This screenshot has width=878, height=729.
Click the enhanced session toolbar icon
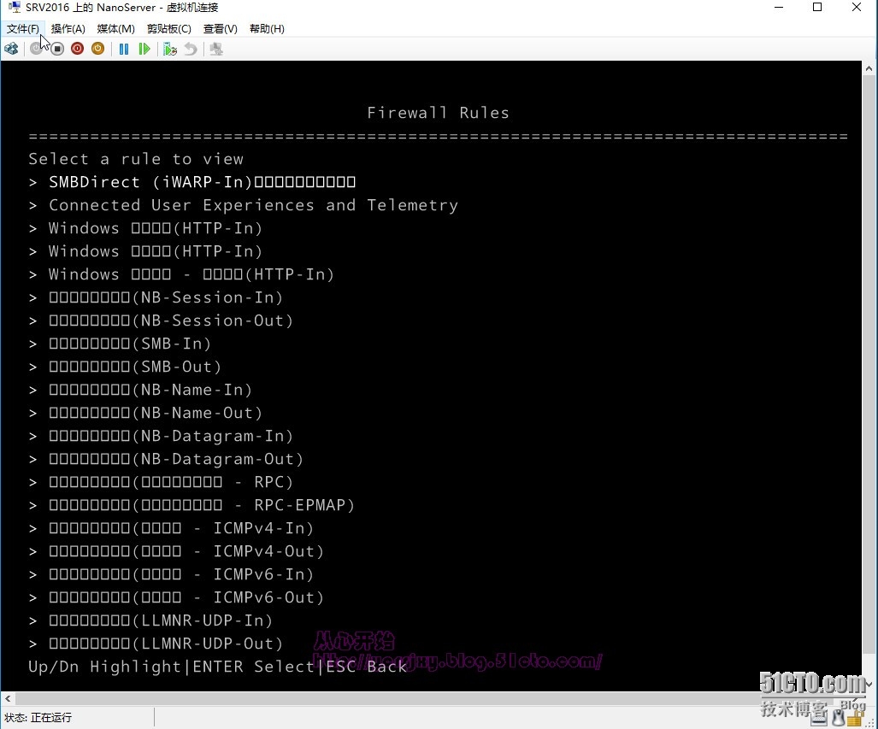click(x=216, y=49)
